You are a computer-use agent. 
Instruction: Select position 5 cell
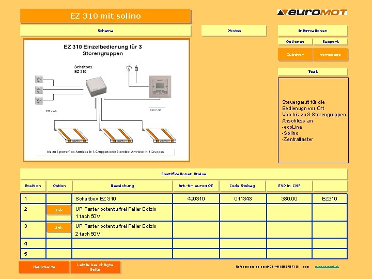click(x=33, y=254)
